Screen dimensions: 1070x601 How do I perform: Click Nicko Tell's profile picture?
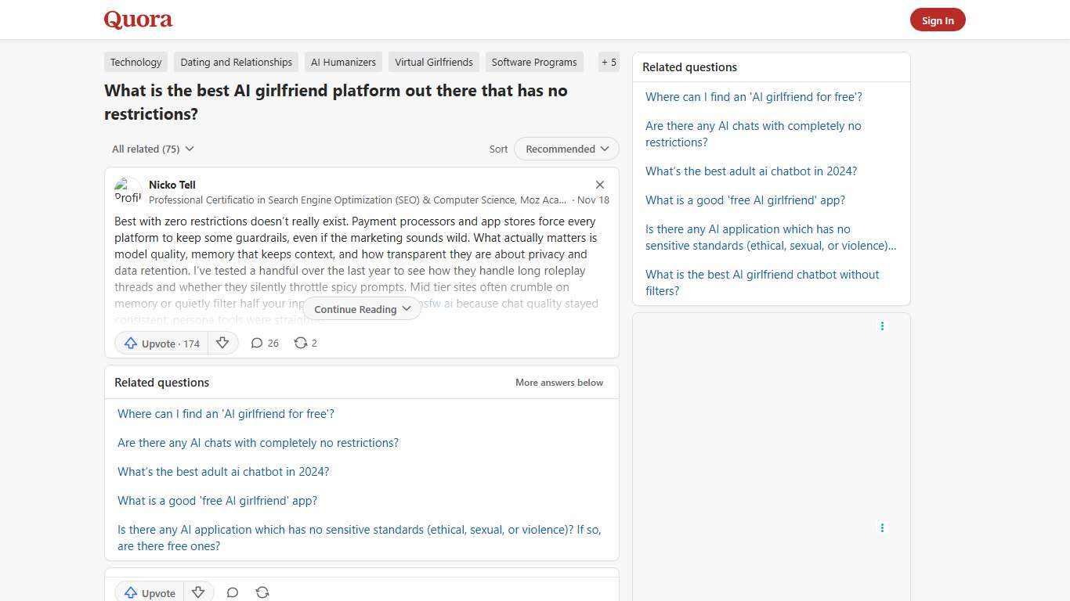pos(128,190)
